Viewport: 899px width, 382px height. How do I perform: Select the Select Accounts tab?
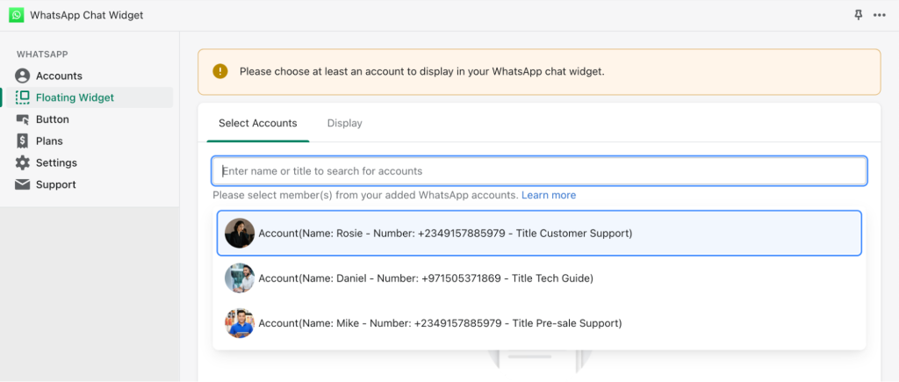(x=258, y=123)
